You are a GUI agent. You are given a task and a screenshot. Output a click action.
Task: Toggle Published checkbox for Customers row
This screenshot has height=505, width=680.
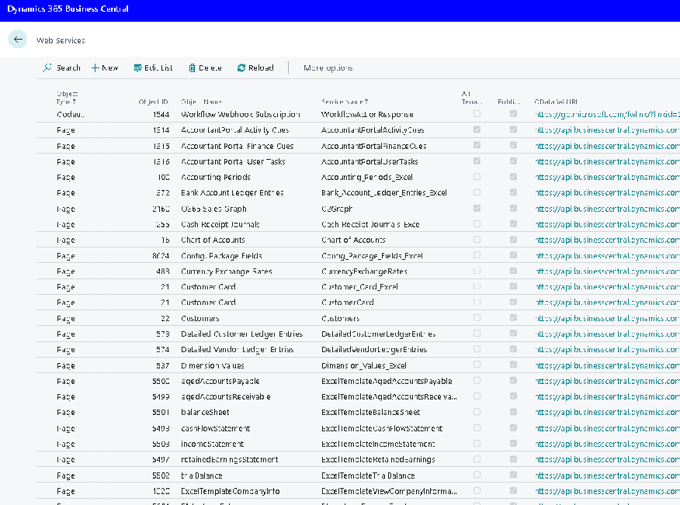(x=513, y=318)
